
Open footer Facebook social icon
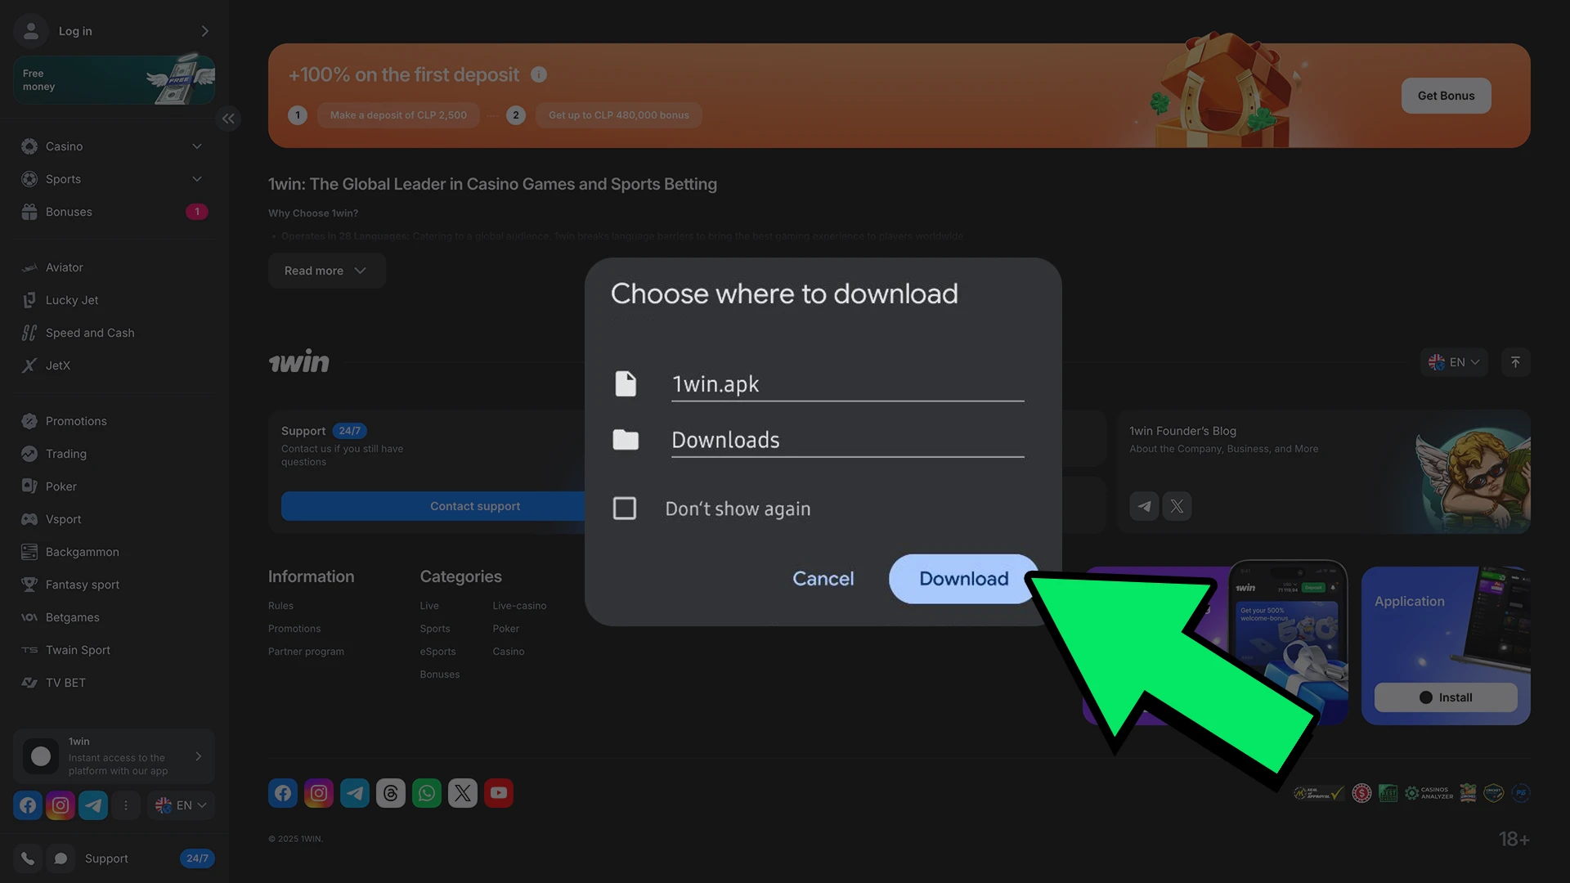[283, 793]
